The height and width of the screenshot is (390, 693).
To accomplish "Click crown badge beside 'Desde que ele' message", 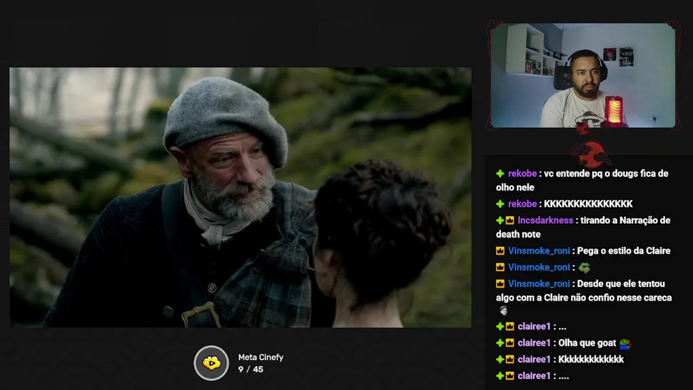I will pyautogui.click(x=500, y=284).
